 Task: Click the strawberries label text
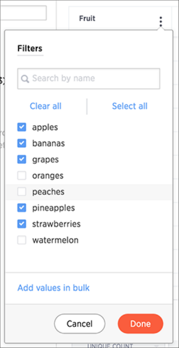pyautogui.click(x=56, y=224)
